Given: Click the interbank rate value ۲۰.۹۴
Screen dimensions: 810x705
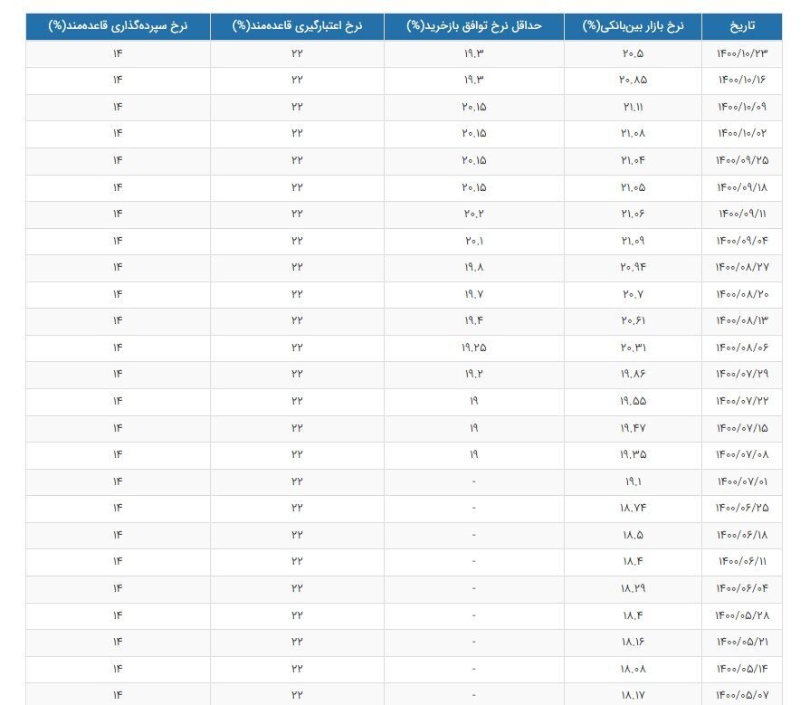Looking at the screenshot, I should (x=633, y=267).
